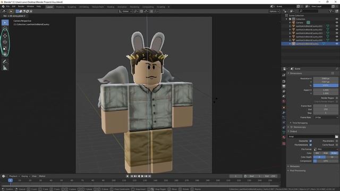The width and height of the screenshot is (340, 191).
Task: Open the Particles properties tab icon
Action: 284,117
